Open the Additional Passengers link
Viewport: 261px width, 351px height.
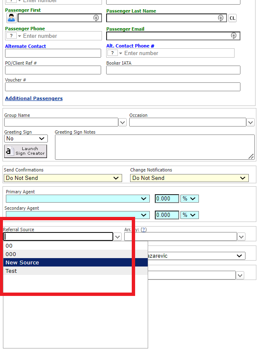coord(34,98)
